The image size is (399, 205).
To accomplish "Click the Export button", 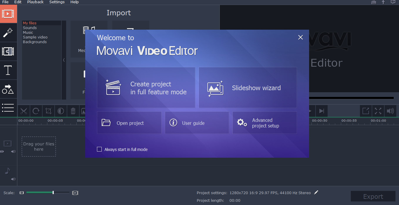I will tap(373, 196).
